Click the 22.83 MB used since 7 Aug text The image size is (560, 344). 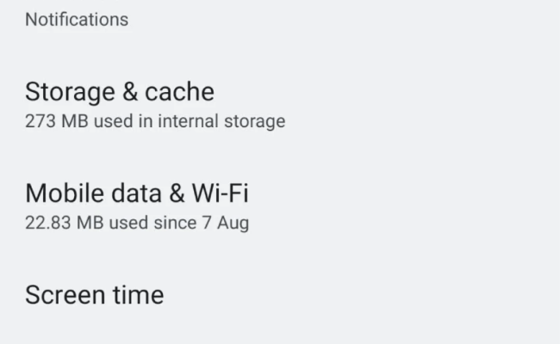tap(137, 223)
